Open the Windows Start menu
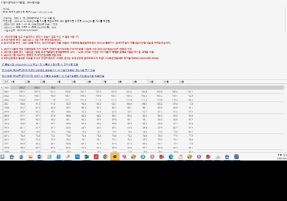The height and width of the screenshot is (201, 287). 3,156
